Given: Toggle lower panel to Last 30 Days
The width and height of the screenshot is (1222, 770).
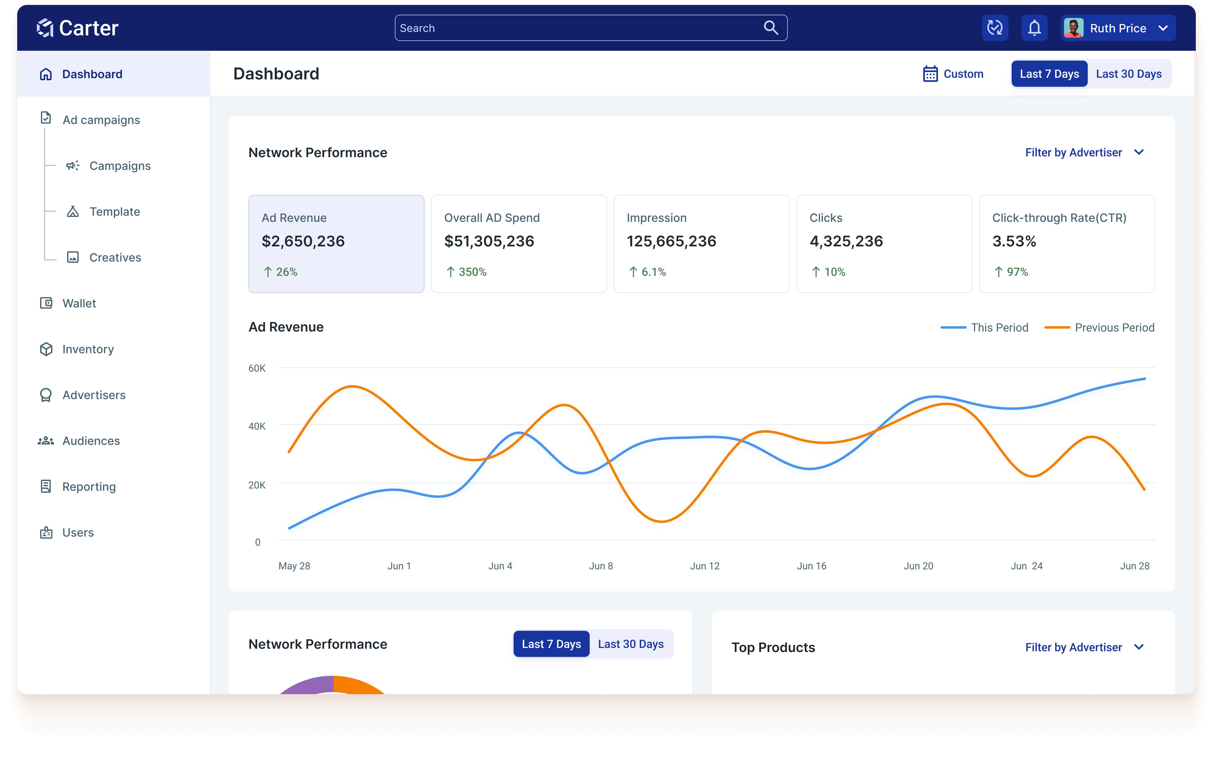Looking at the screenshot, I should point(630,644).
